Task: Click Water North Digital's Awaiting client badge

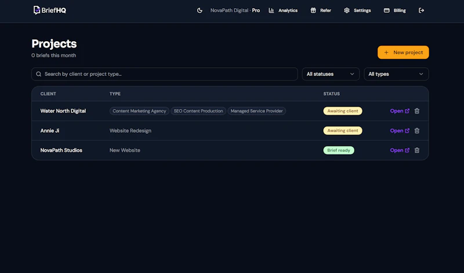Action: pyautogui.click(x=343, y=111)
